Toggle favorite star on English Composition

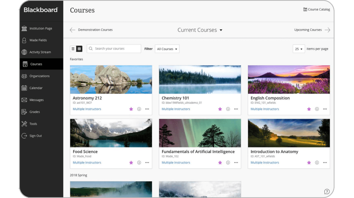coord(309,109)
